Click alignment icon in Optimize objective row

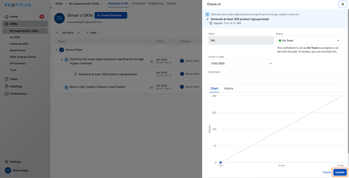tap(151, 62)
